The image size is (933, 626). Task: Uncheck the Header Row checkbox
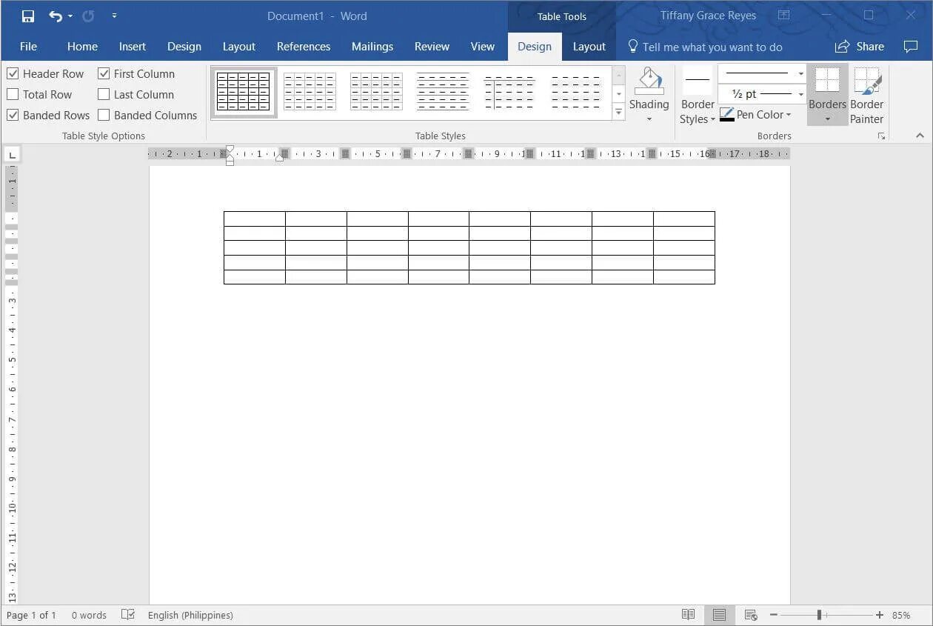[x=13, y=73]
